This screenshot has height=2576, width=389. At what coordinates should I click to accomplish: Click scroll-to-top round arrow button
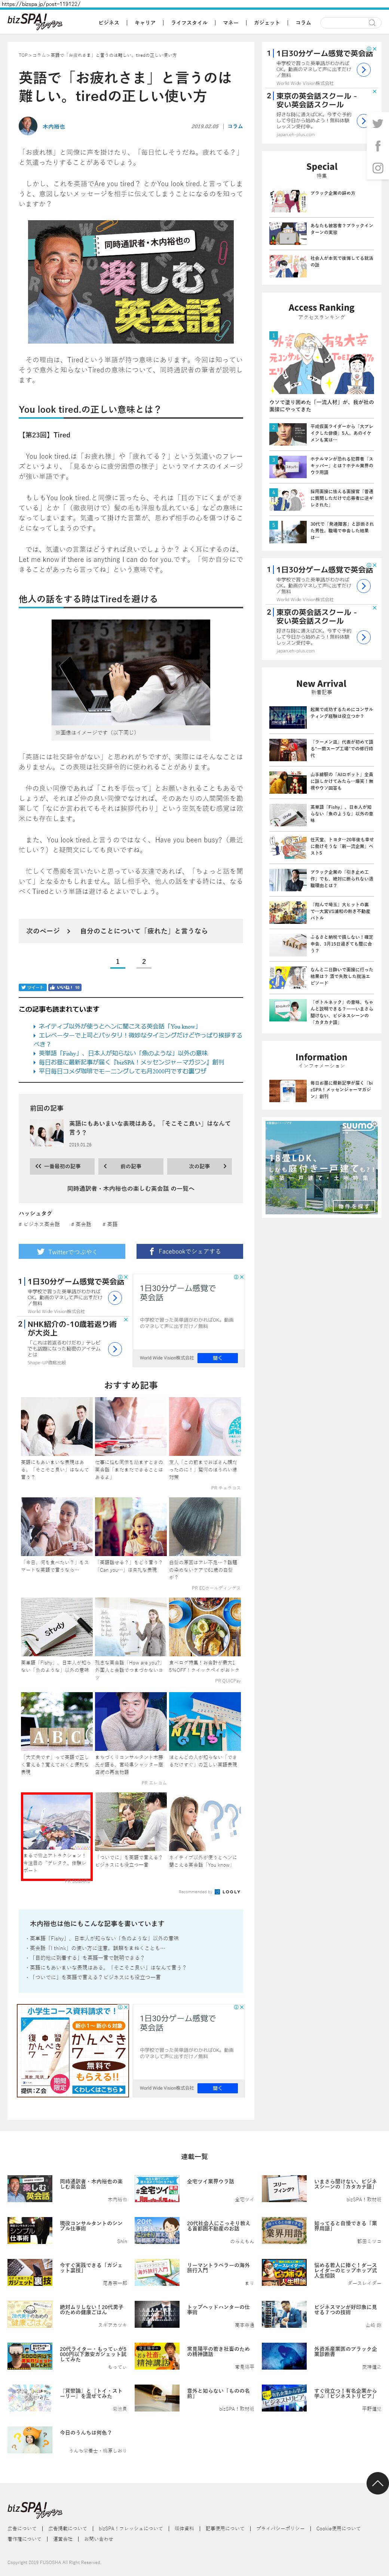tap(377, 2482)
